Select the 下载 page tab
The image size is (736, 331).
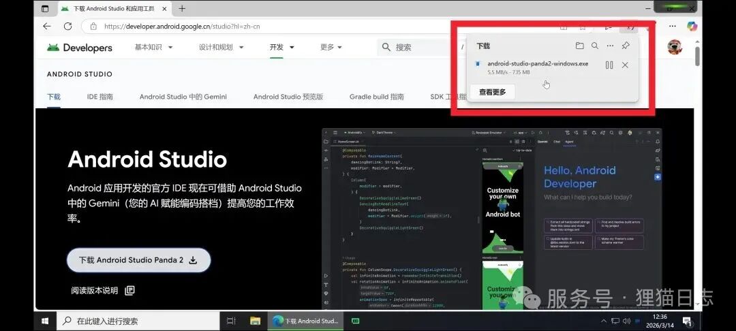54,97
